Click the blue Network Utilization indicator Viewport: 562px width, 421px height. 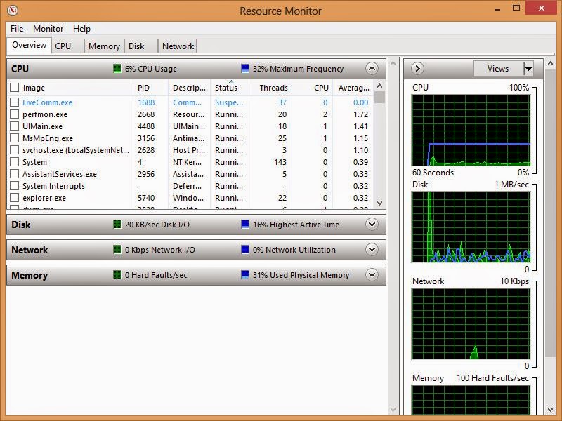pyautogui.click(x=244, y=250)
